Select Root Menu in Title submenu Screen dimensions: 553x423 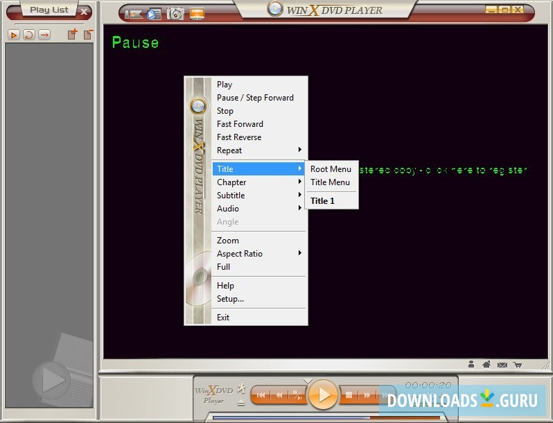pos(331,169)
